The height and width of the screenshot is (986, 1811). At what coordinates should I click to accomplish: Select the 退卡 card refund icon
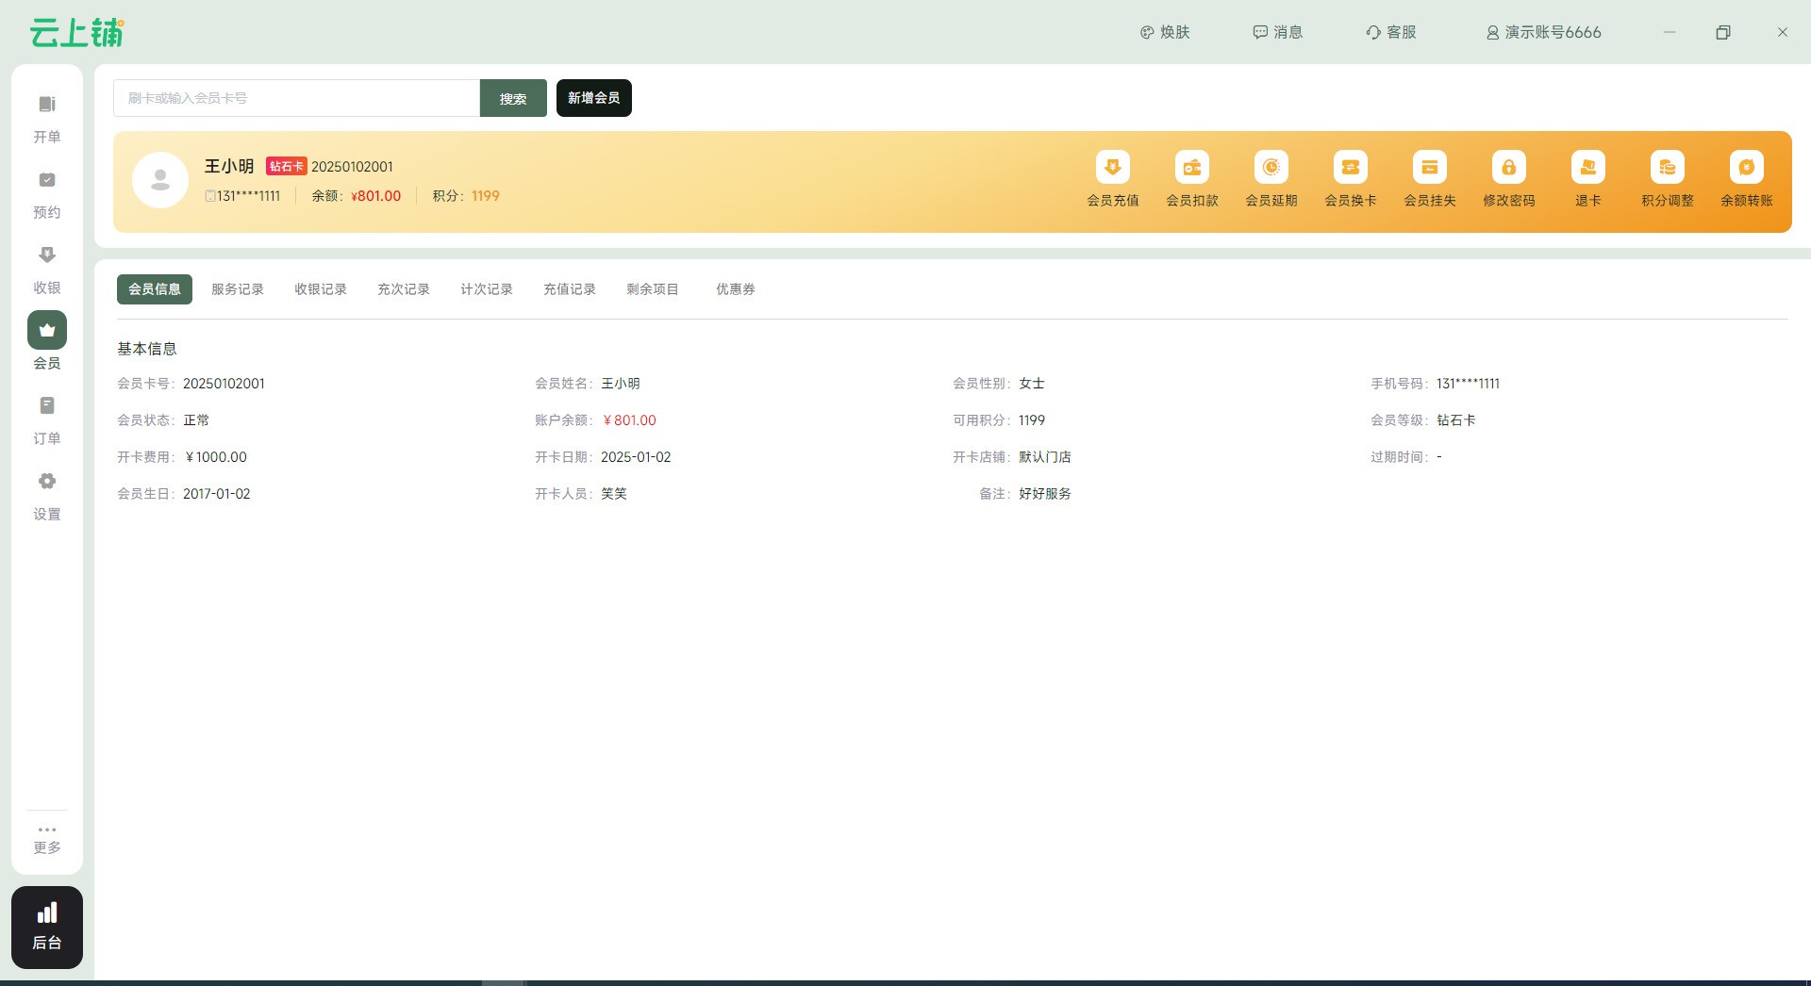(1587, 168)
